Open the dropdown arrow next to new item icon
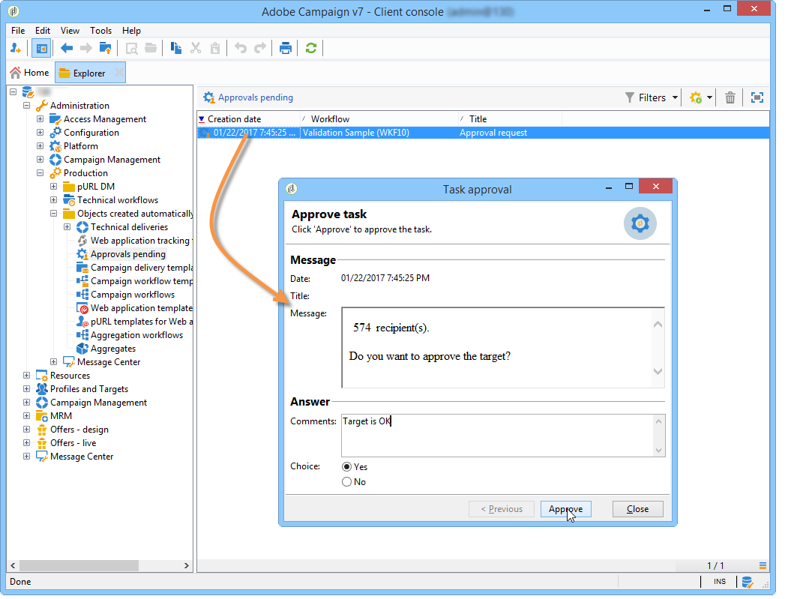The image size is (803, 599). click(x=709, y=97)
